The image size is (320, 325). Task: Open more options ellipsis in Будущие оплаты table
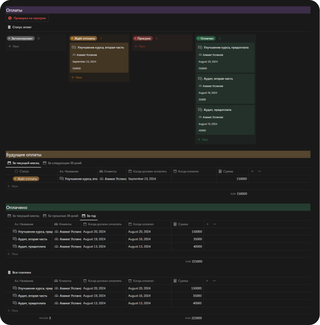(259, 171)
